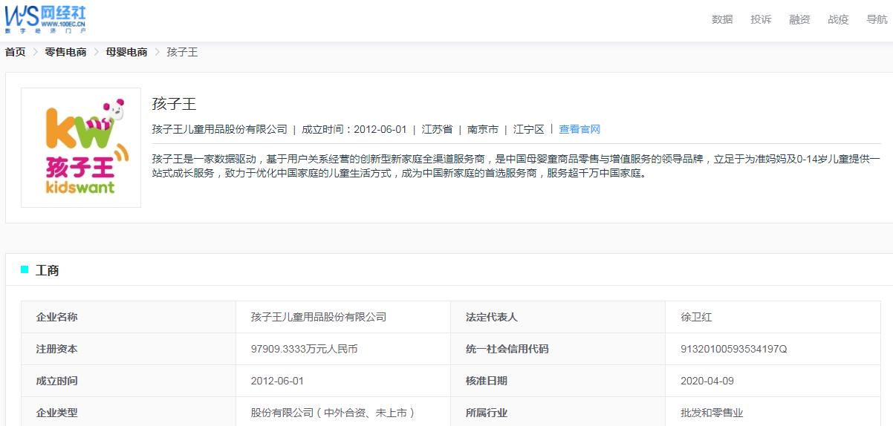
Task: Select the 江宁区 location text
Action: pyautogui.click(x=528, y=129)
